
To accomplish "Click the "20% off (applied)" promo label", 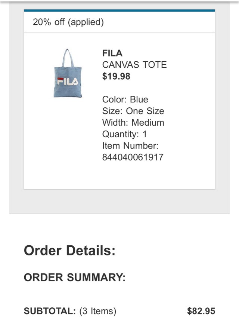I will pyautogui.click(x=68, y=22).
